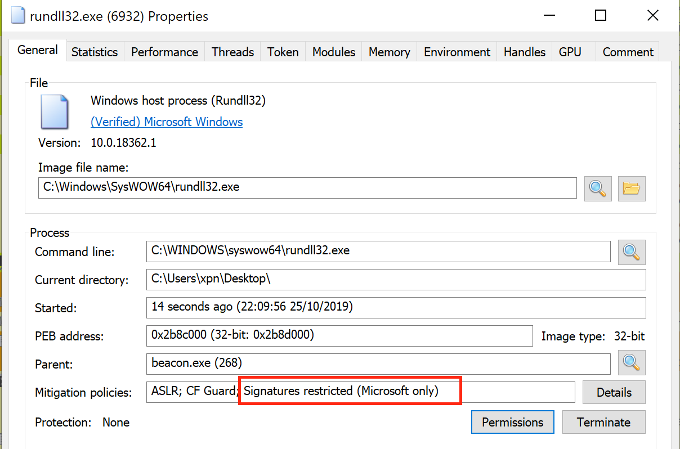Image resolution: width=680 pixels, height=449 pixels.
Task: Check the Performance tab
Action: (164, 52)
